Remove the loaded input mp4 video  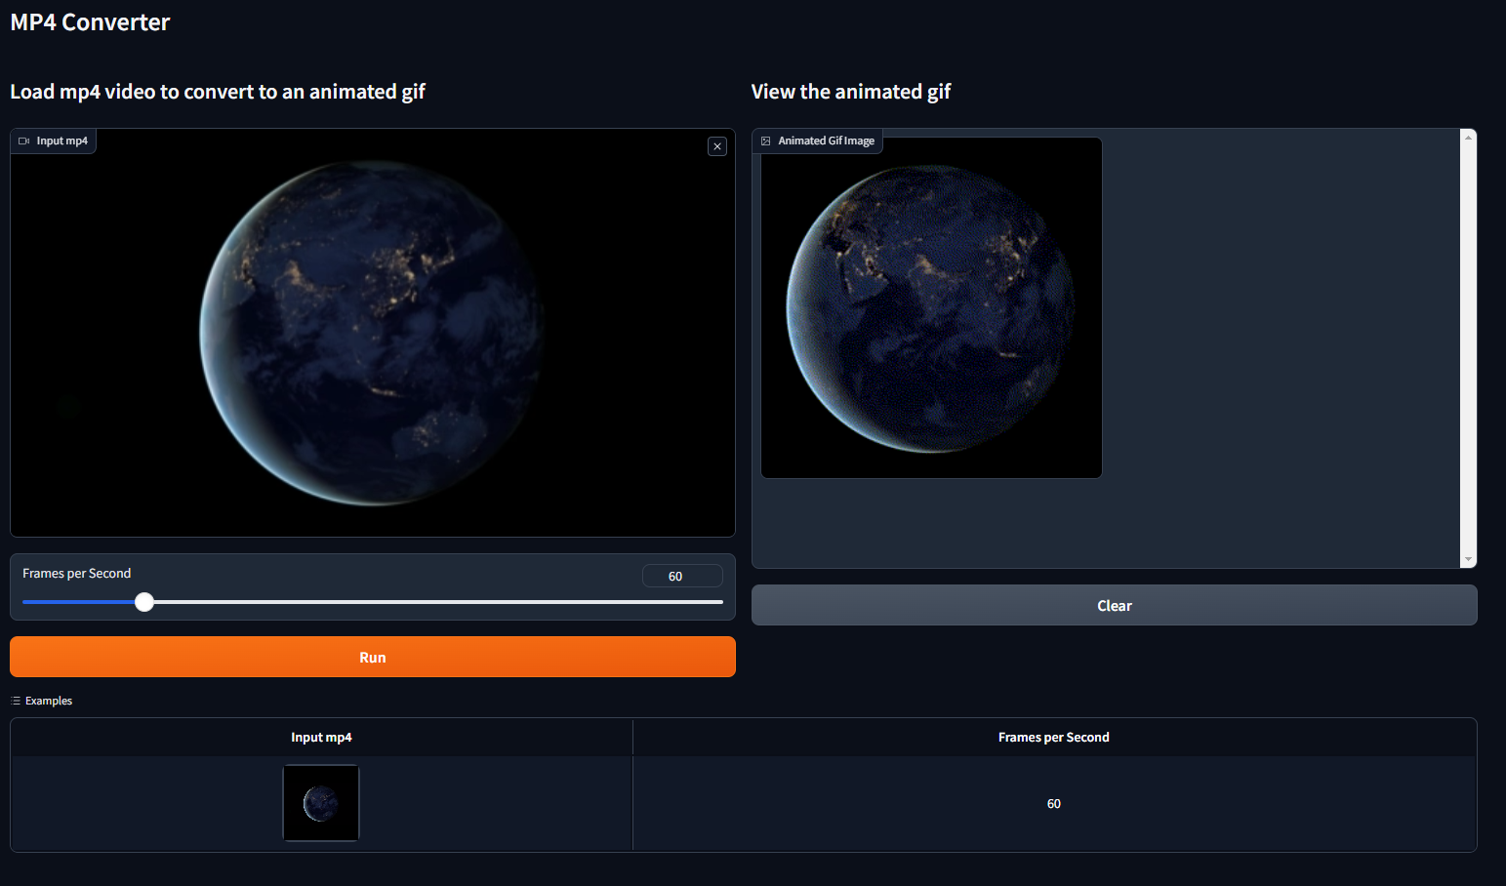tap(717, 146)
